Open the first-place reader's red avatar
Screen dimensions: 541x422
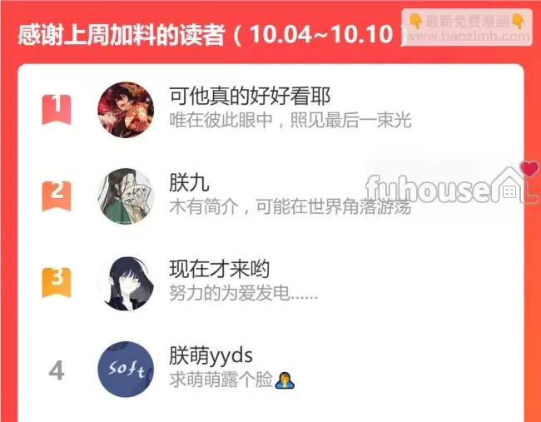(x=126, y=110)
